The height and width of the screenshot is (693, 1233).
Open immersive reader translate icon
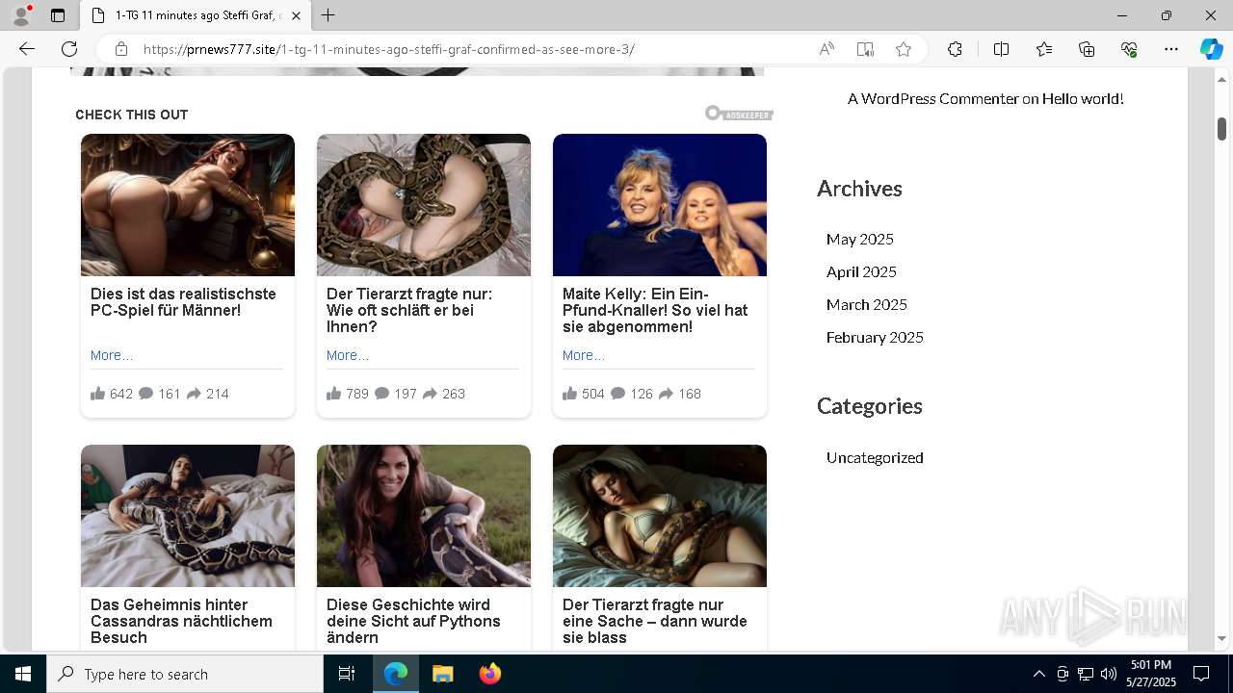click(x=865, y=49)
